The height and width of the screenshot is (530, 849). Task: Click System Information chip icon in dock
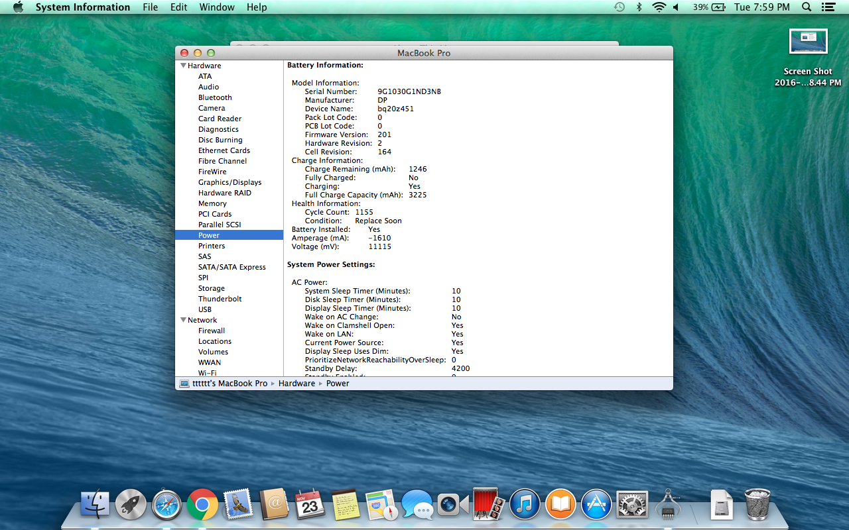point(668,505)
